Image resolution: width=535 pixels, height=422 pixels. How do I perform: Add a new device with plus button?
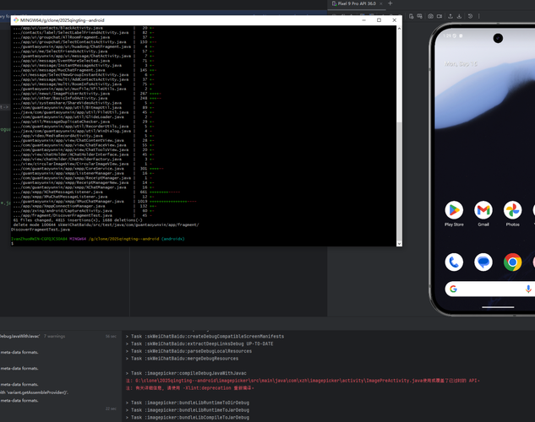(x=390, y=3)
